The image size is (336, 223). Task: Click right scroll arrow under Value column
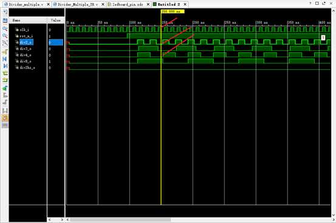click(x=62, y=219)
